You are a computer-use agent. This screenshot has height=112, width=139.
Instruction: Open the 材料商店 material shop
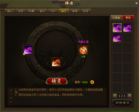tap(122, 103)
